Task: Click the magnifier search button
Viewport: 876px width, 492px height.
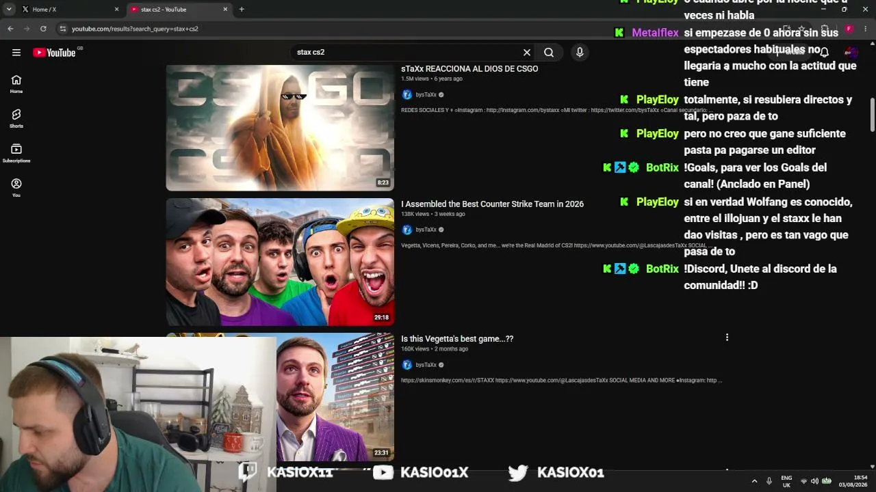Action: 549,53
